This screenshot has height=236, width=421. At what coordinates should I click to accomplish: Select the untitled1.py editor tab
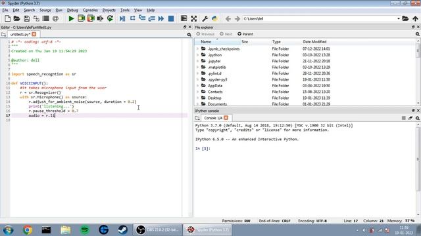20,35
